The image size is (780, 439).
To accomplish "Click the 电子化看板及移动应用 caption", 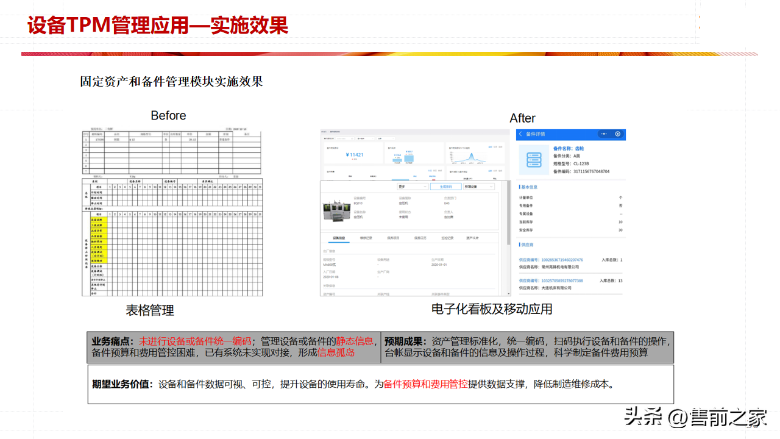I will (492, 309).
